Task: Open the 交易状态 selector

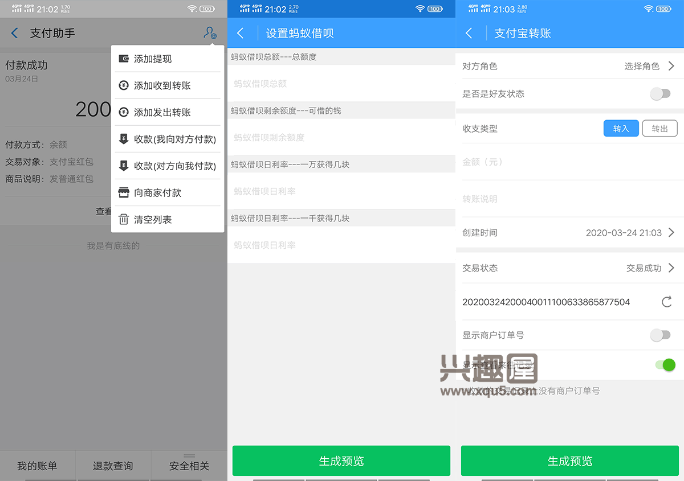Action: click(570, 268)
